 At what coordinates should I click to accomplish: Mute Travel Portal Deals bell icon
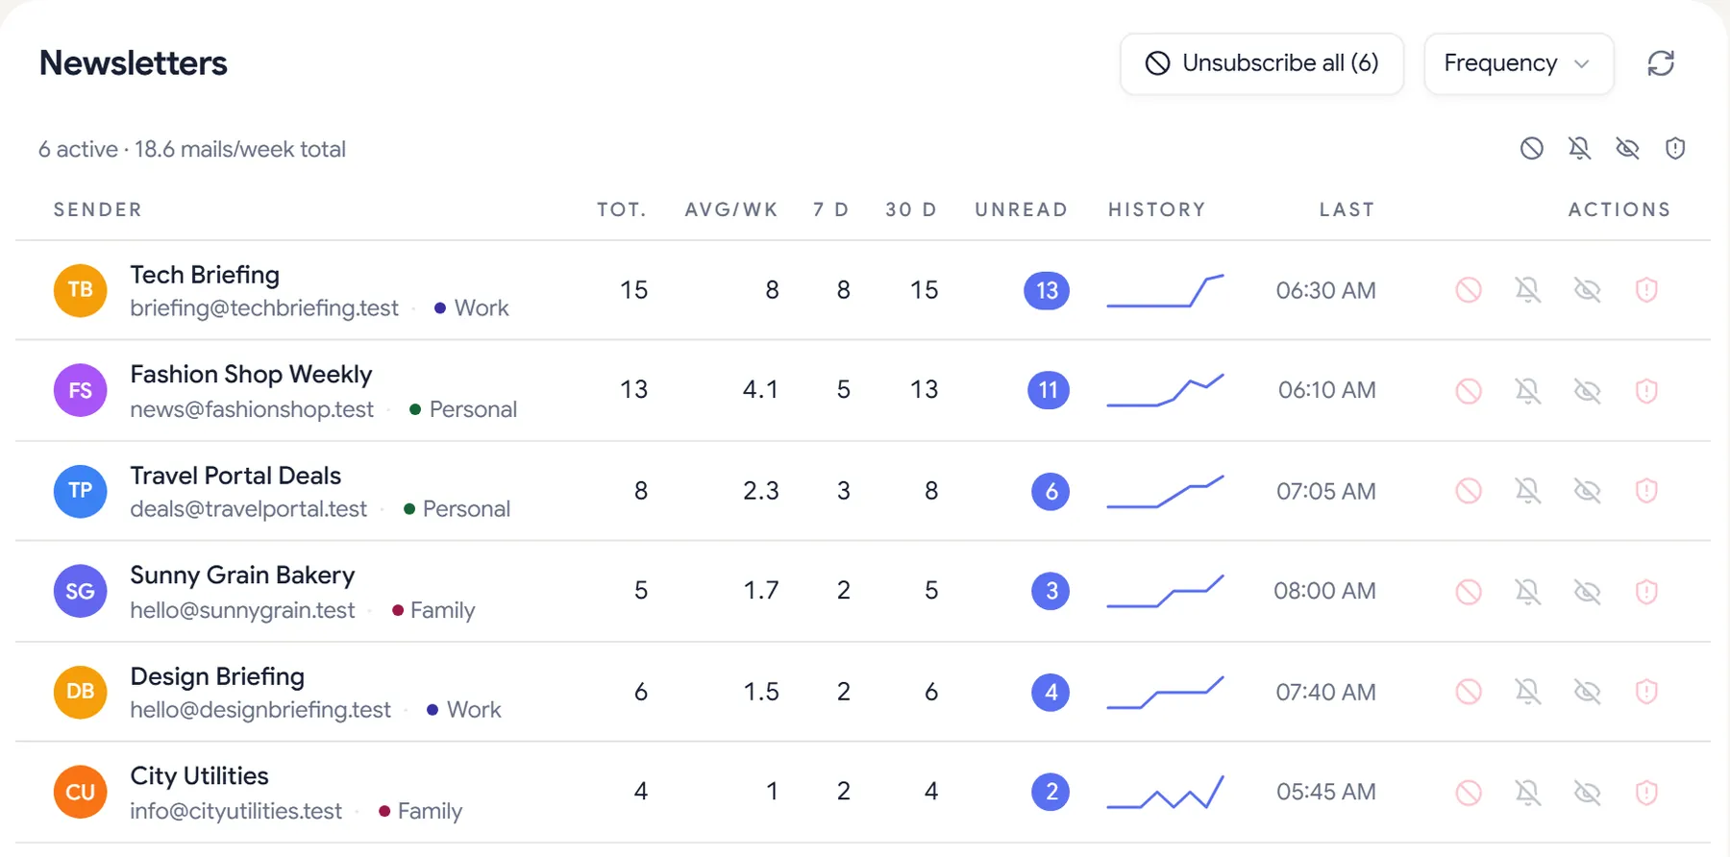coord(1528,491)
